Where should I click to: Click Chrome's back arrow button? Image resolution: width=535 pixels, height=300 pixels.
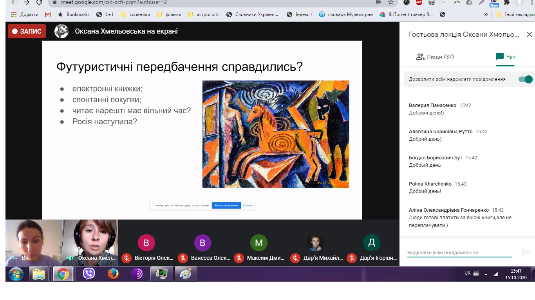(x=14, y=2)
